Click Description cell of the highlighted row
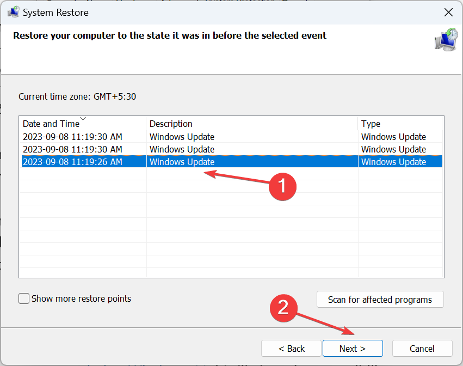The height and width of the screenshot is (366, 463). click(x=182, y=162)
